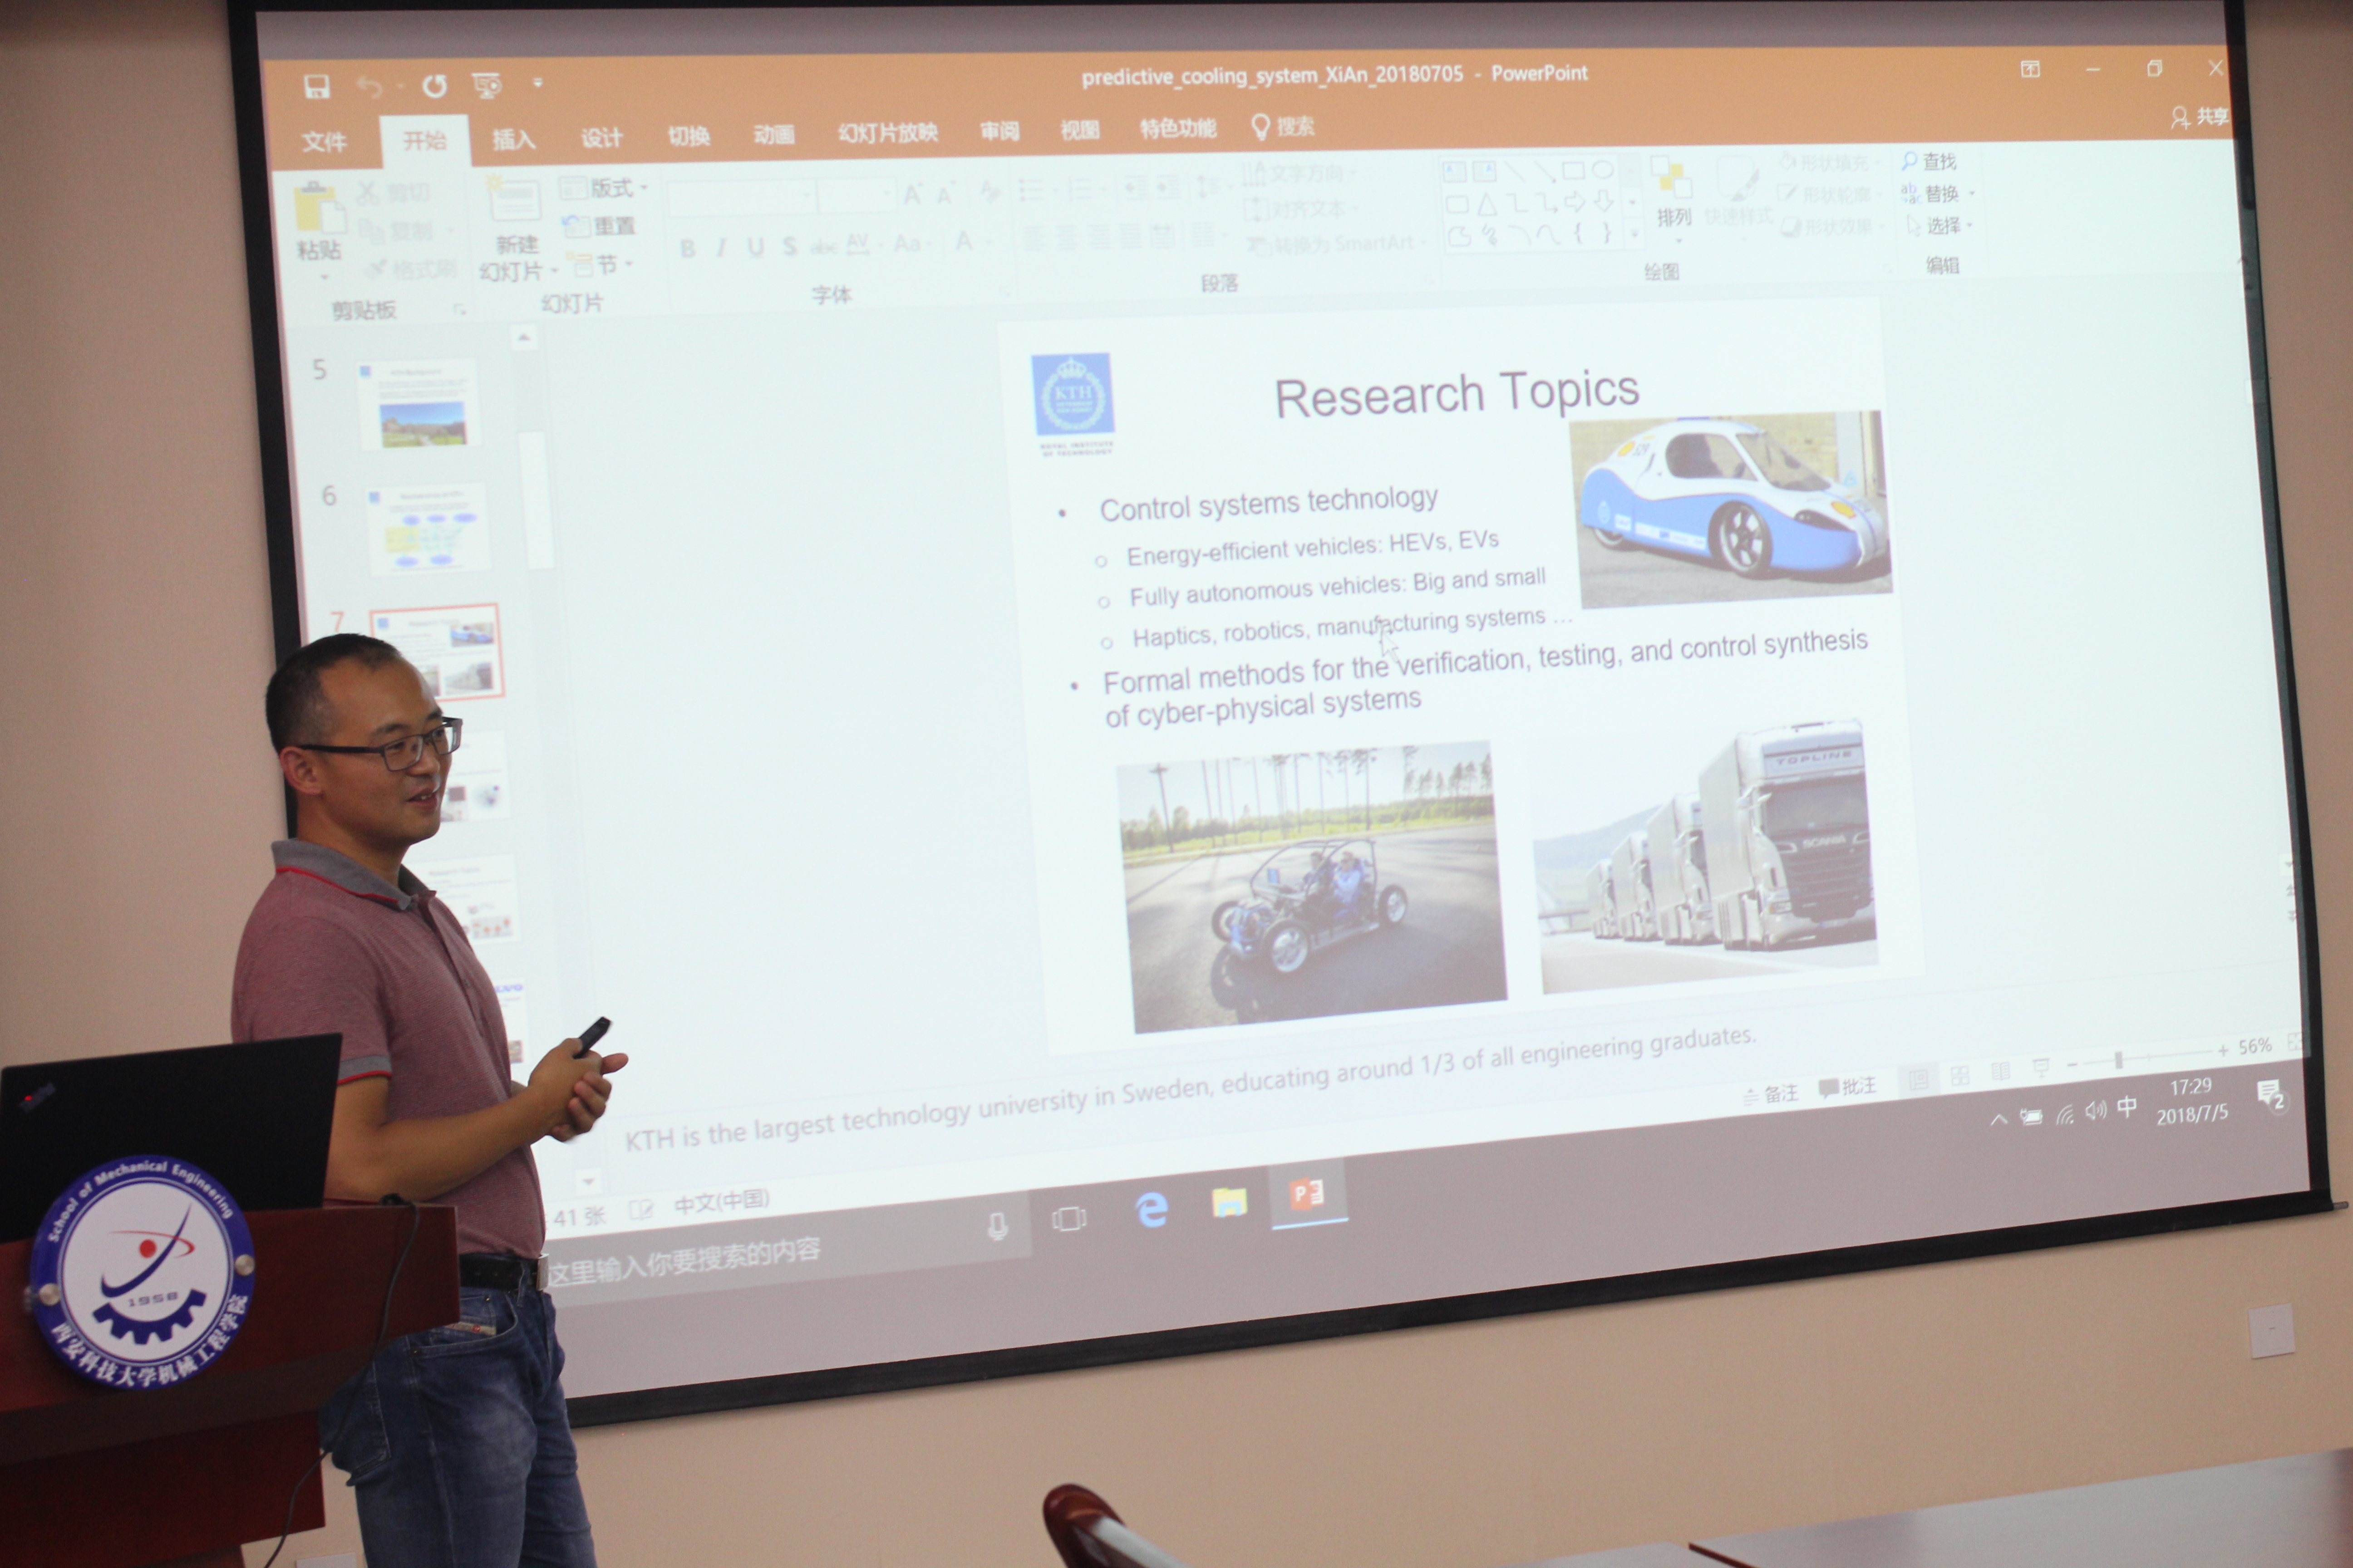Toggle text Shadow S button
This screenshot has height=1568, width=2353.
pos(789,246)
